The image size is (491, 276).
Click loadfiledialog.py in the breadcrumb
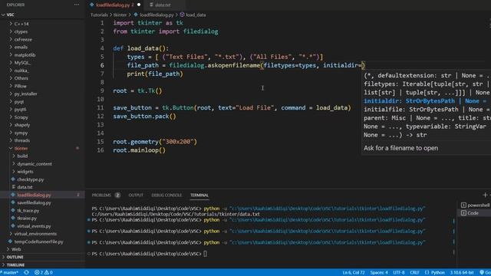point(157,15)
